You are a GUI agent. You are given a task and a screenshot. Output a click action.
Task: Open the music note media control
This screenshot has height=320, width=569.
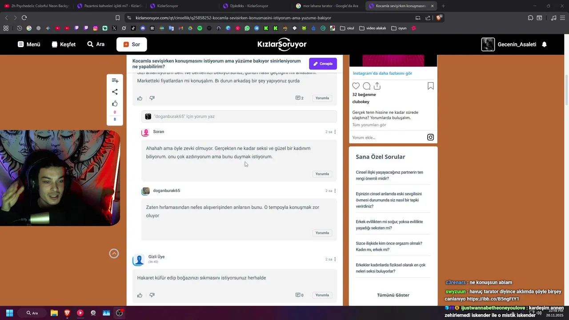(x=553, y=18)
